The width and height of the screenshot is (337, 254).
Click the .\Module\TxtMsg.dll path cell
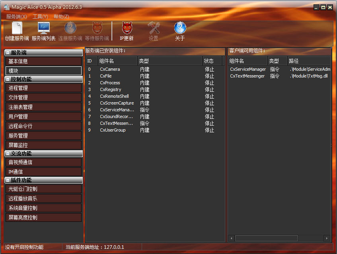coord(309,76)
